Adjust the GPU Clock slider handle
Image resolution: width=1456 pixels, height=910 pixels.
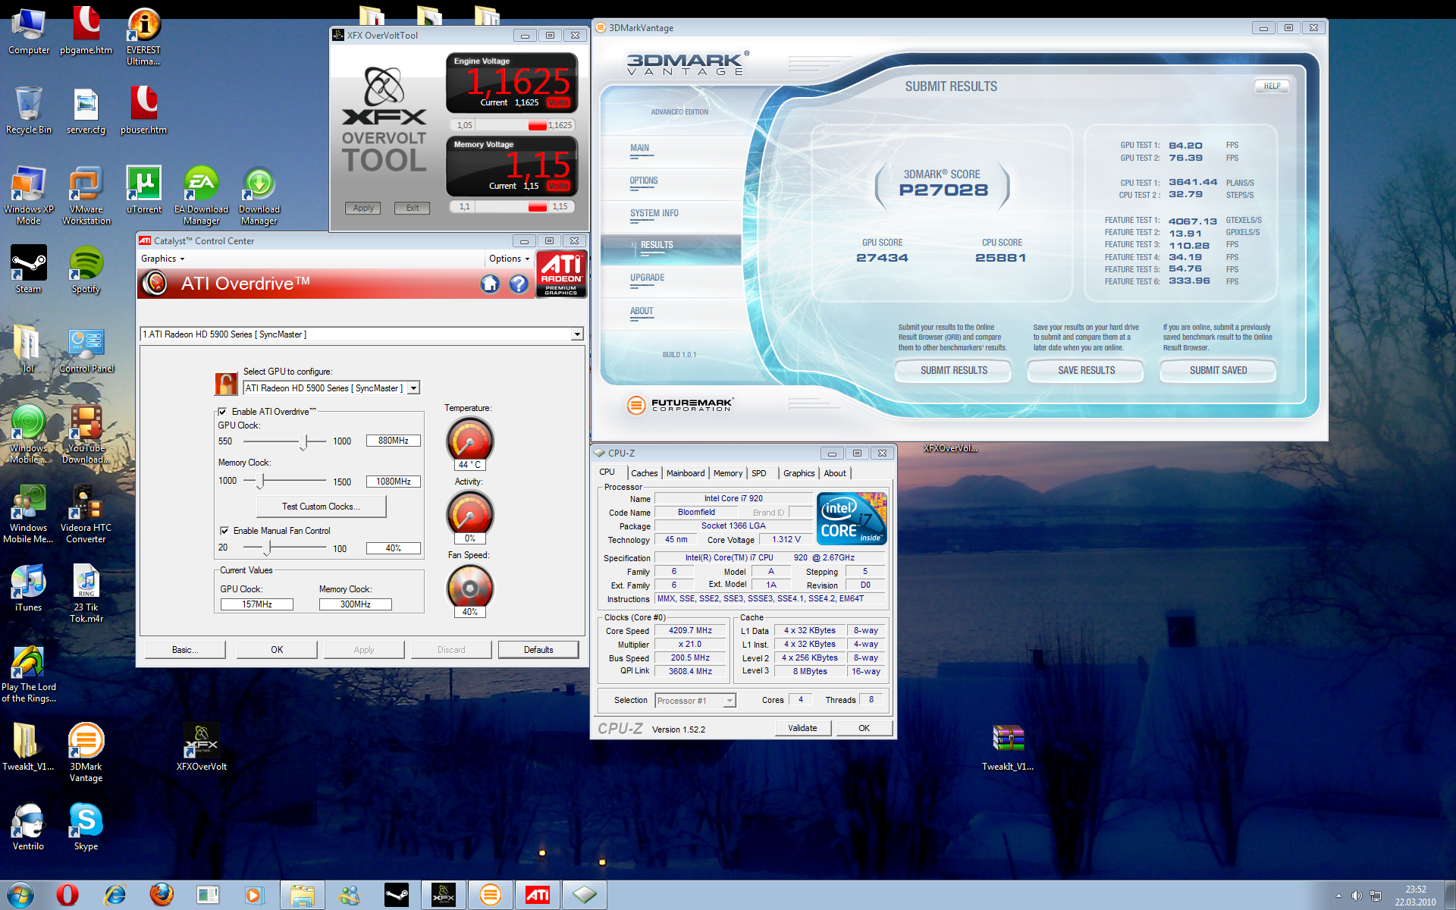click(x=304, y=441)
